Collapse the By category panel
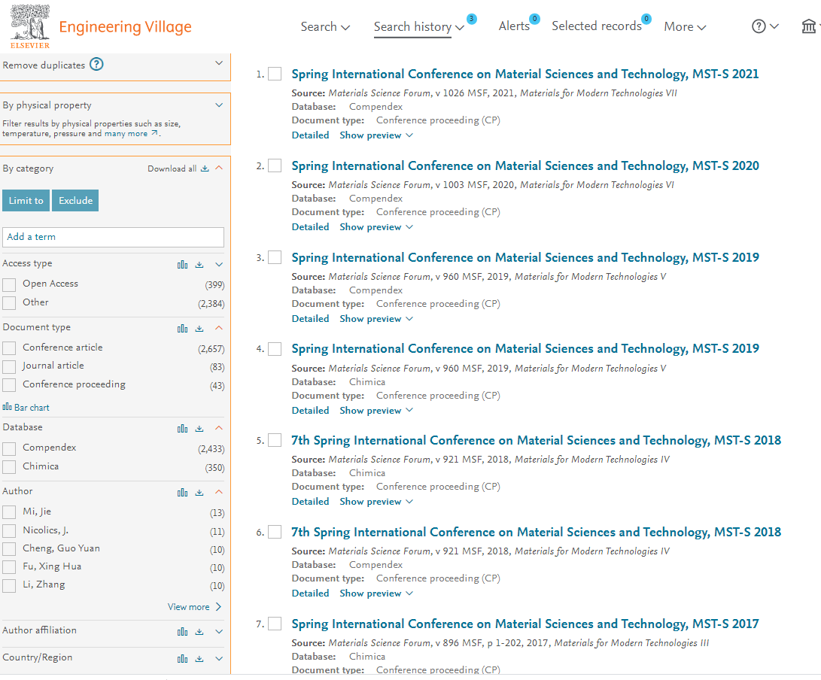The height and width of the screenshot is (680, 821). click(219, 168)
